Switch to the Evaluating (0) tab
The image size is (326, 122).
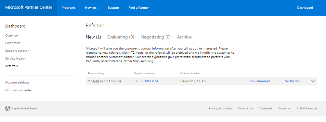pos(121,37)
